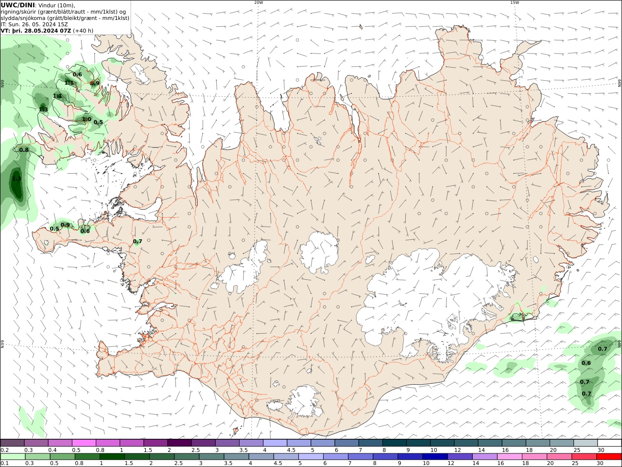Pick the red-pink 25 swatch in rain scale
The image size is (622, 467).
click(x=585, y=457)
